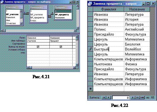Click the Ньютонова cell in the datasheet

[109, 64]
